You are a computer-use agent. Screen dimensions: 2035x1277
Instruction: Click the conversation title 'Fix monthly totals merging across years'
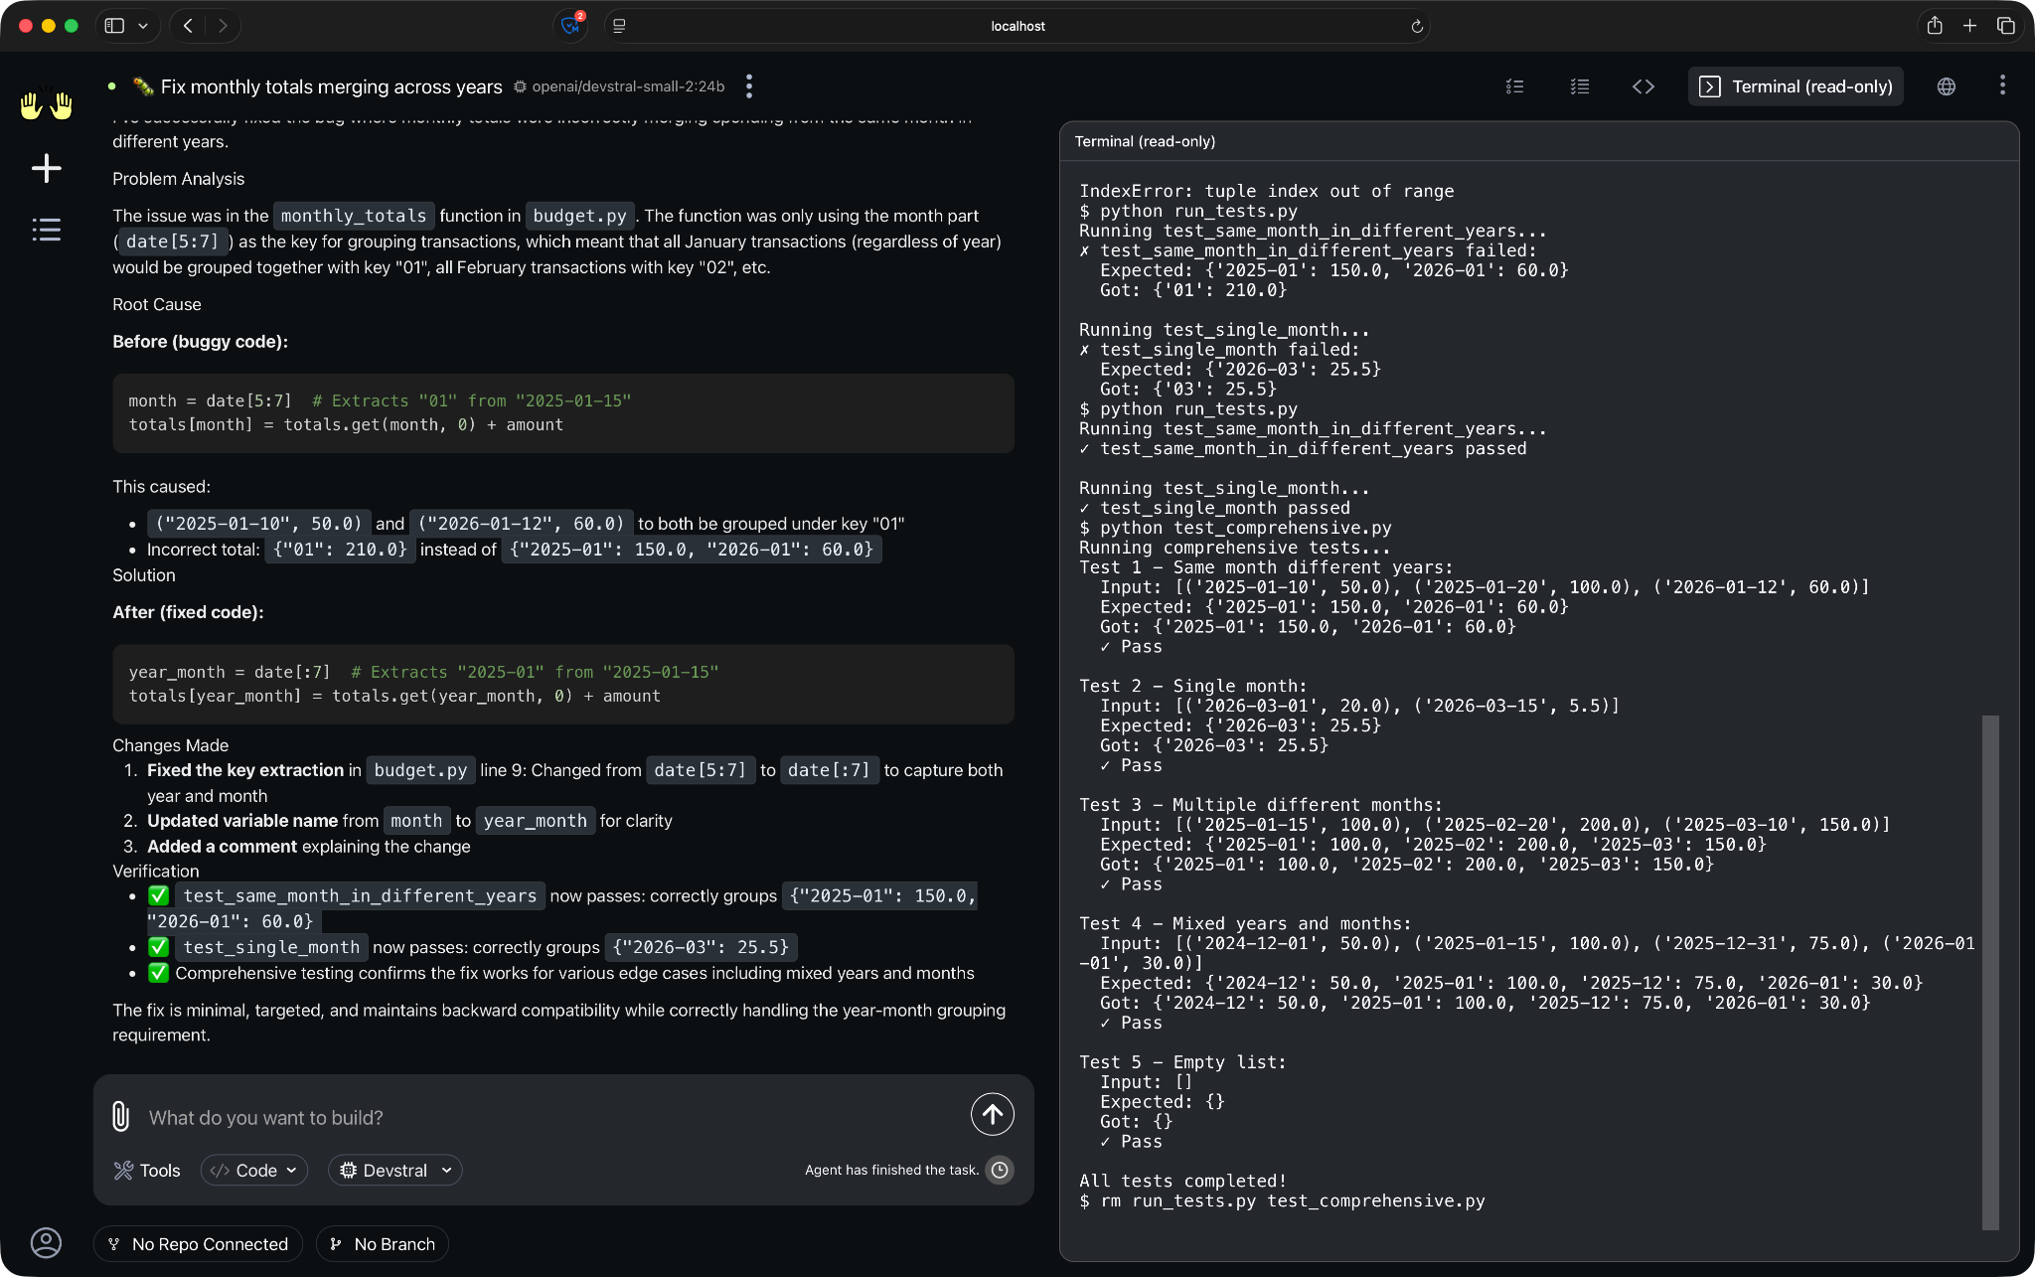pos(331,86)
